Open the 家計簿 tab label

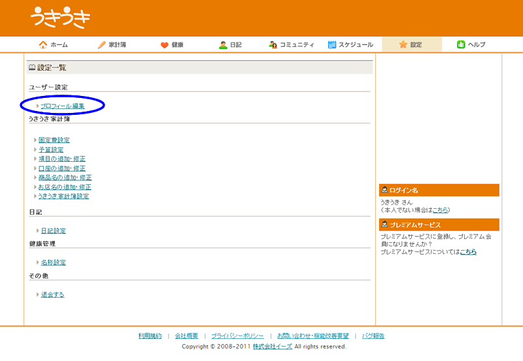tap(118, 44)
